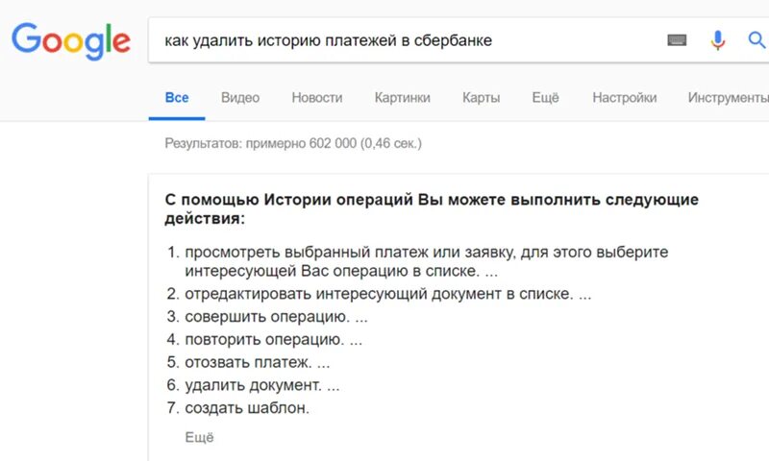769x461 pixels.
Task: Open the Новости tab
Action: click(x=317, y=98)
